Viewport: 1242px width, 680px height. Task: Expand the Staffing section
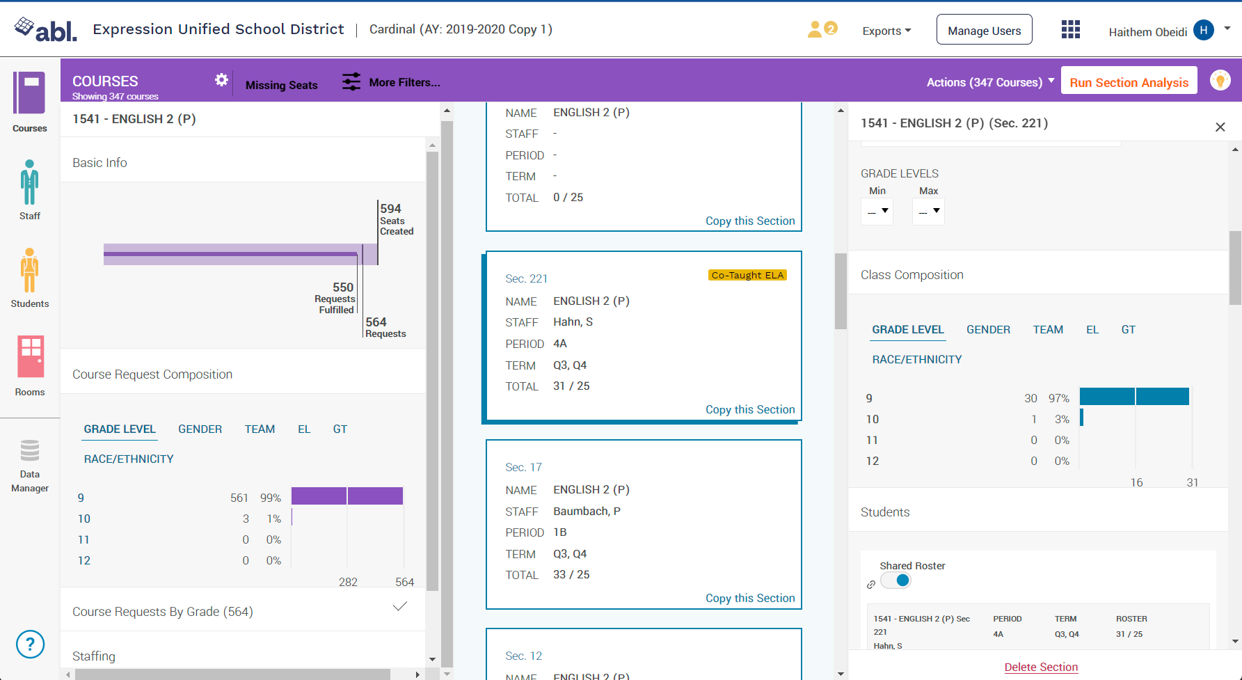pos(243,656)
